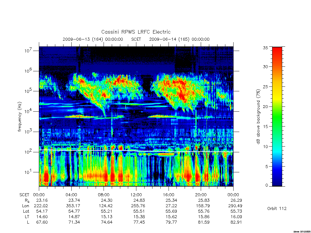Click the 'dB above background (7%)' label
The image size is (311, 233).
click(x=258, y=116)
